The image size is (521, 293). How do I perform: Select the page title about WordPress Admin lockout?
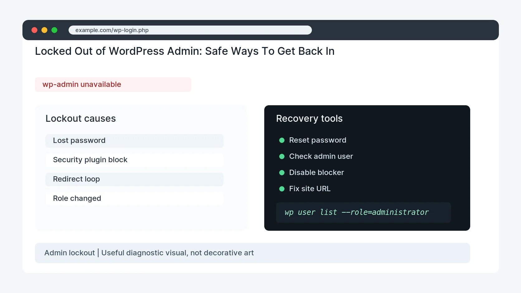[185, 51]
